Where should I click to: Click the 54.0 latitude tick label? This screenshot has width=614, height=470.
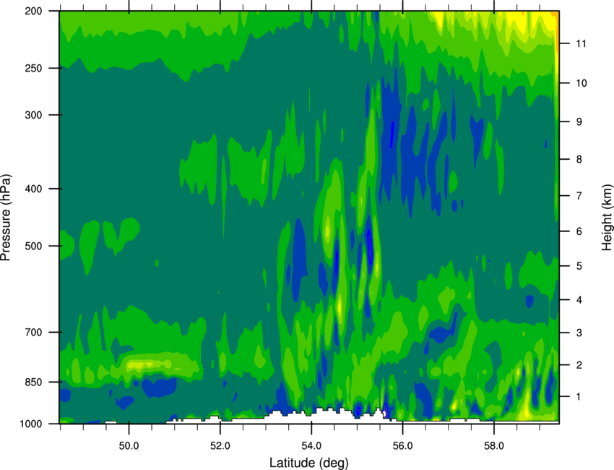312,446
